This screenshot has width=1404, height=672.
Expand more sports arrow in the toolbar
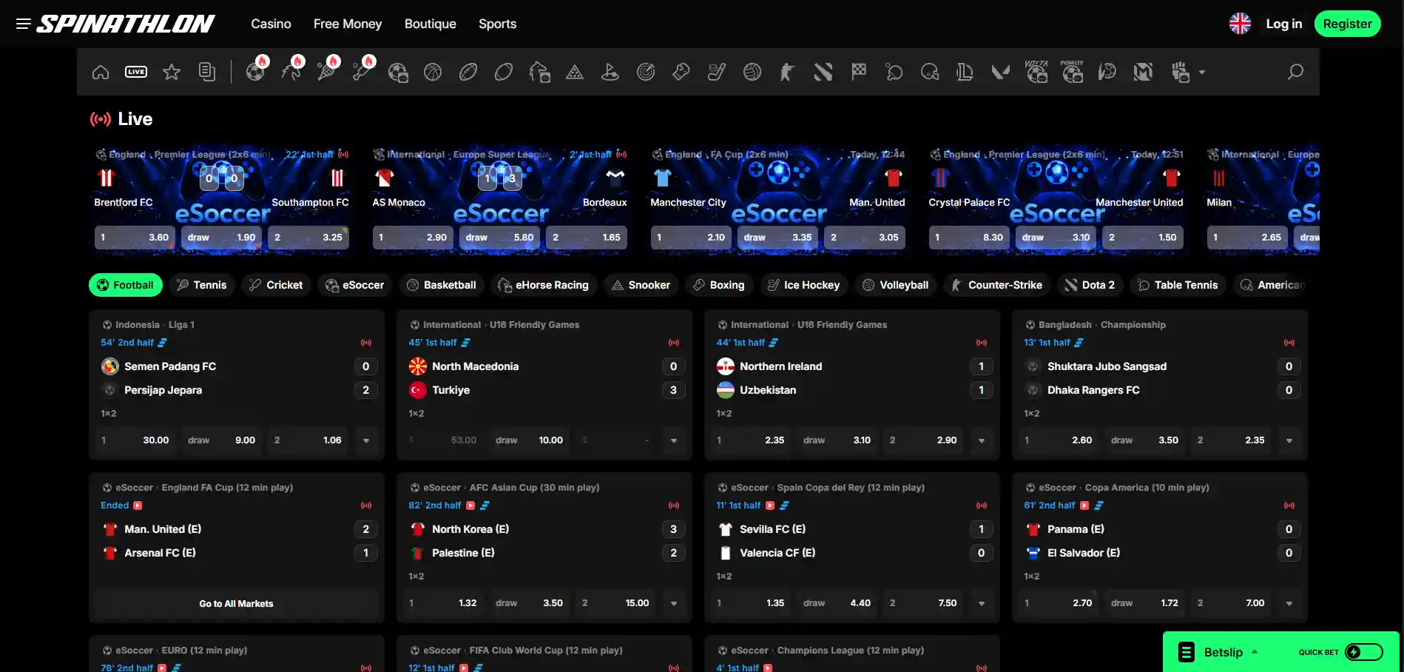pyautogui.click(x=1202, y=72)
